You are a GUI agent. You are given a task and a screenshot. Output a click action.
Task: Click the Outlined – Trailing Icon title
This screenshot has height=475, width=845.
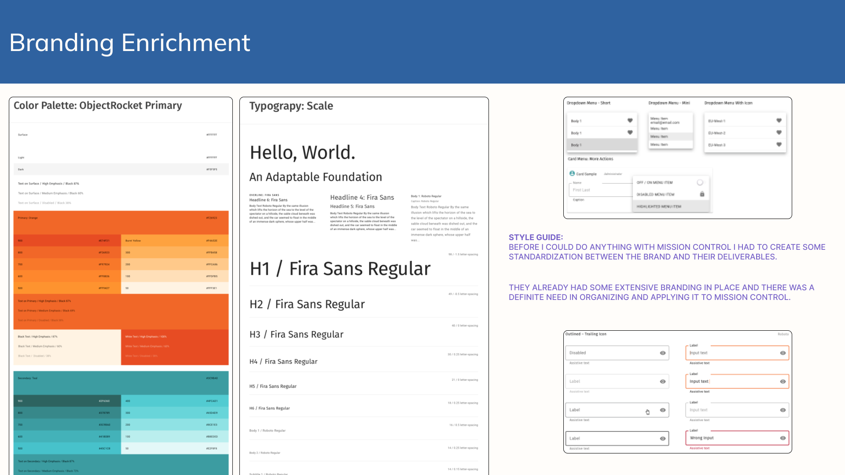(586, 334)
